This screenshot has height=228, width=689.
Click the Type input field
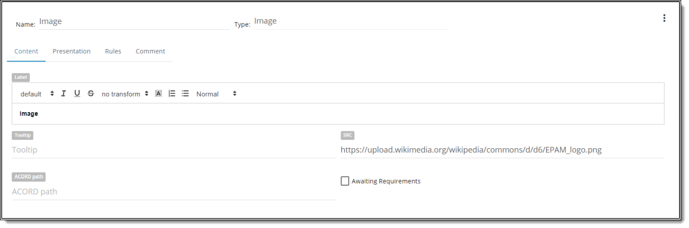(x=351, y=21)
